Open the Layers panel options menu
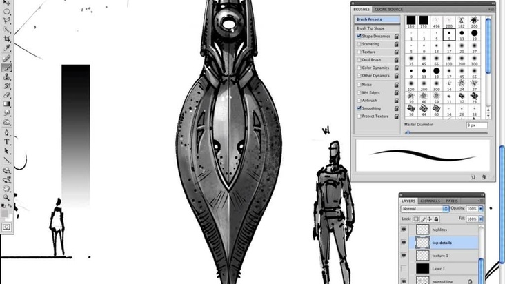Viewport: 505px width, 284px height. pos(481,201)
